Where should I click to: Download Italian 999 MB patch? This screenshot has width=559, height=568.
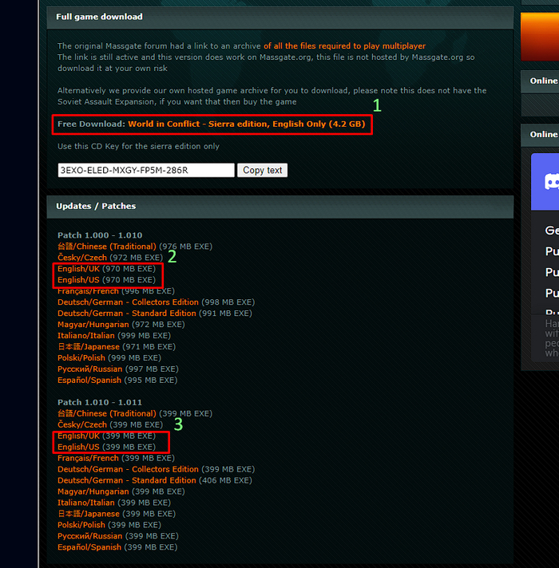click(x=86, y=336)
